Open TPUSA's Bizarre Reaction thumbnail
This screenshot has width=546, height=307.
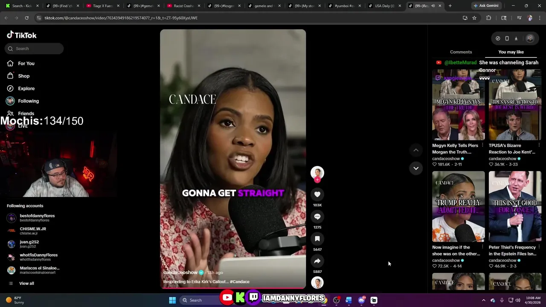(x=515, y=105)
